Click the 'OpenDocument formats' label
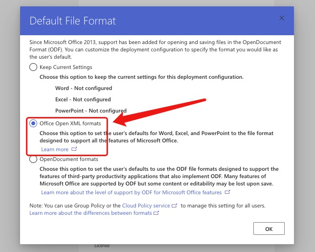Viewport: 315px width, 252px height. click(x=68, y=159)
